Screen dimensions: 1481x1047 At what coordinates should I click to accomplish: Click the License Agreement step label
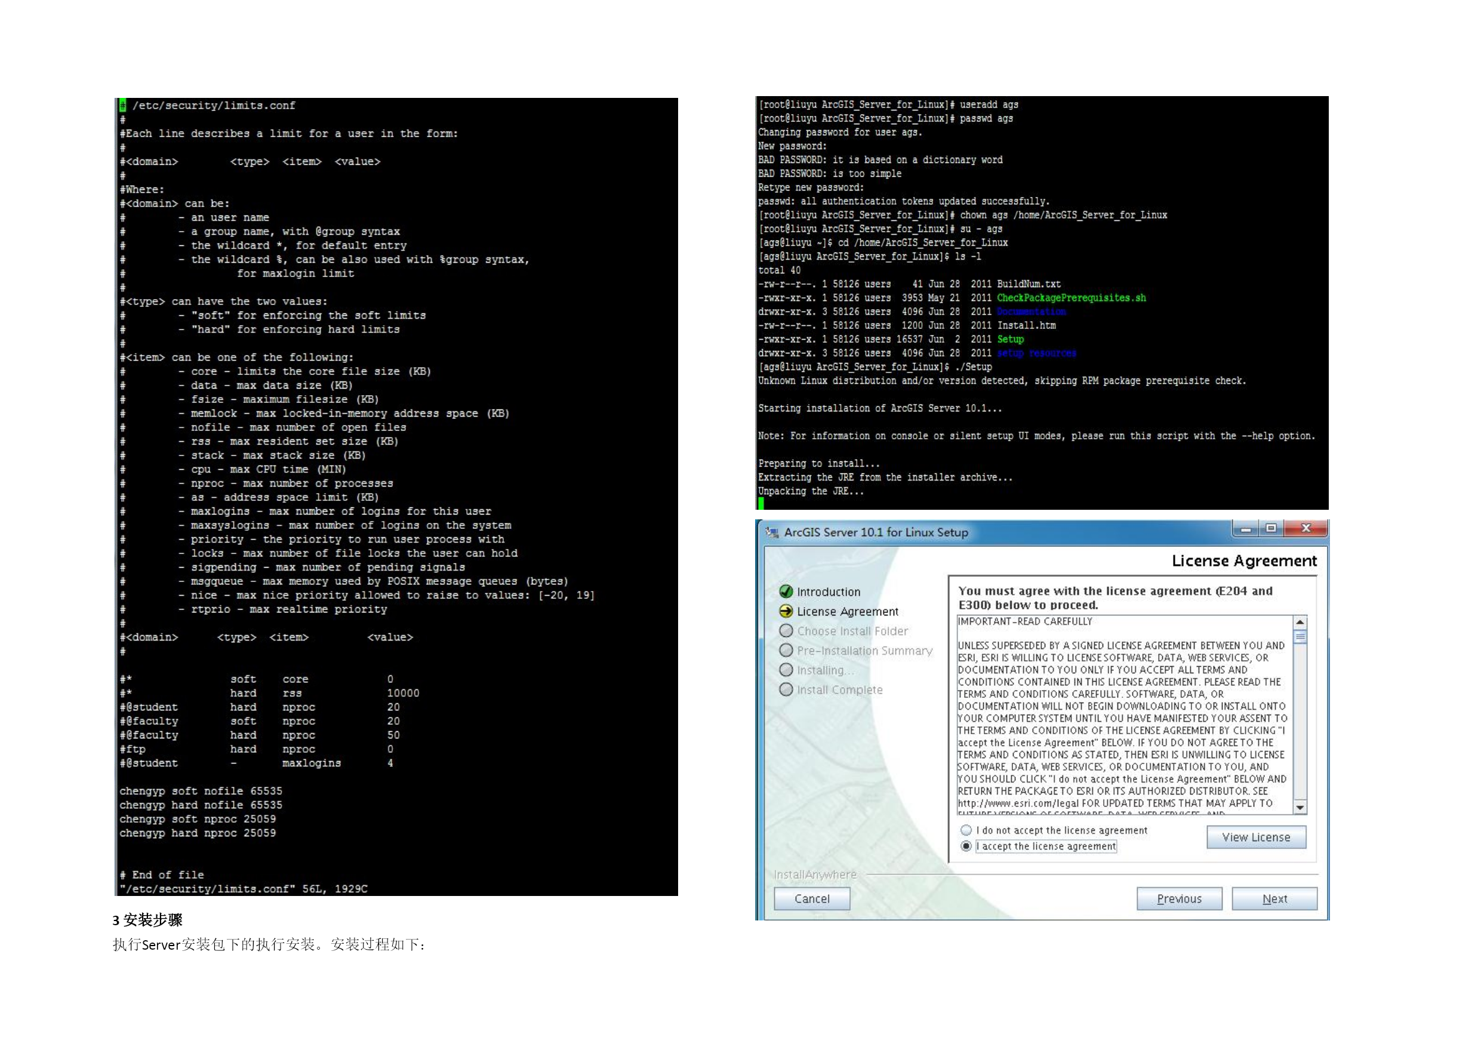click(848, 612)
